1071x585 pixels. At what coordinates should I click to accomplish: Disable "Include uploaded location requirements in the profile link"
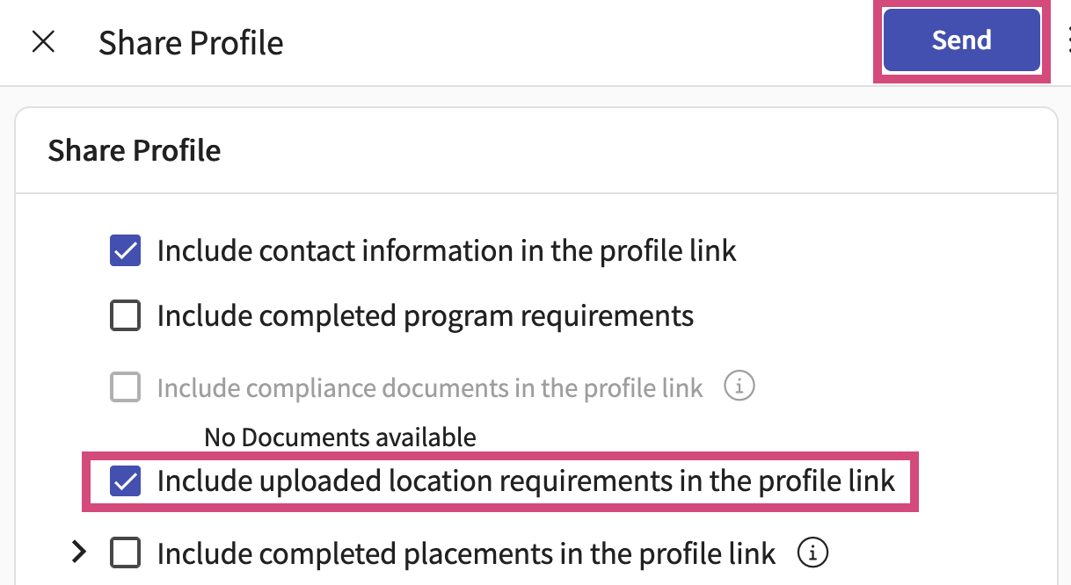click(x=125, y=480)
